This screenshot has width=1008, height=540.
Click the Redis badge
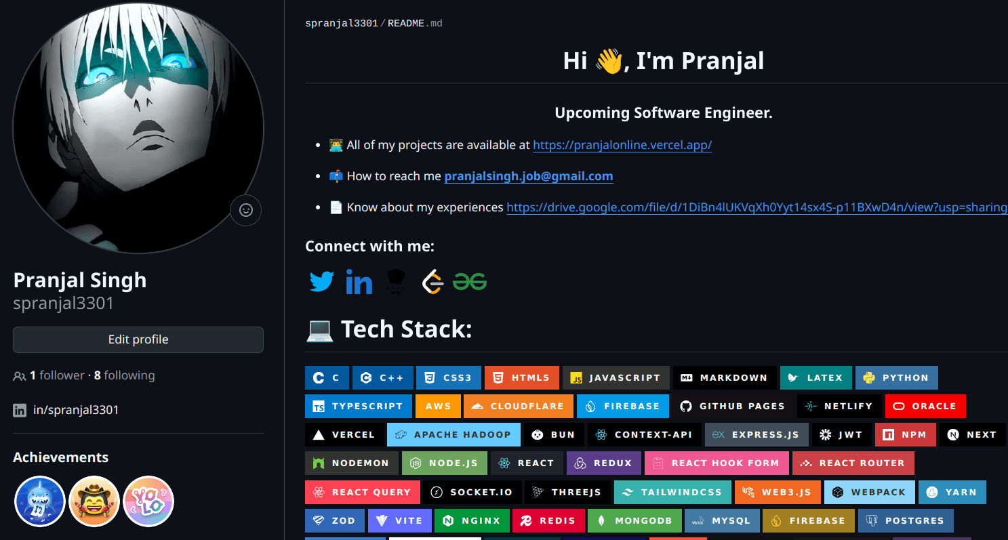pos(548,520)
